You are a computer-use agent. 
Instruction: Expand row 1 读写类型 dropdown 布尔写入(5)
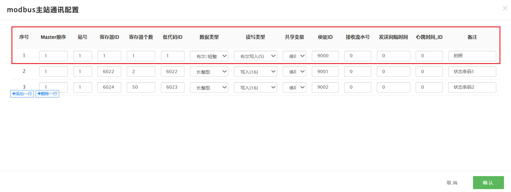click(255, 56)
